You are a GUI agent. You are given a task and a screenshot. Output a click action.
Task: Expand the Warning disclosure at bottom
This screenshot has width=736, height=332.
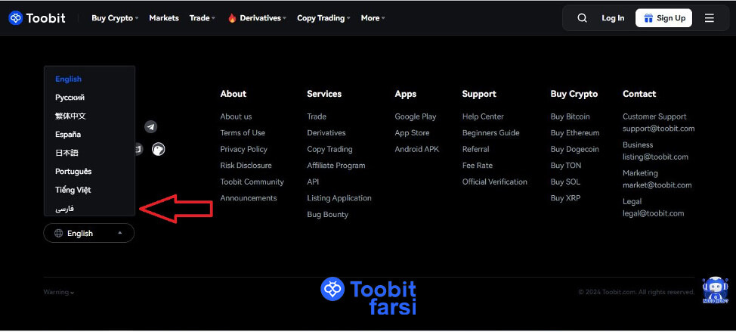[59, 292]
